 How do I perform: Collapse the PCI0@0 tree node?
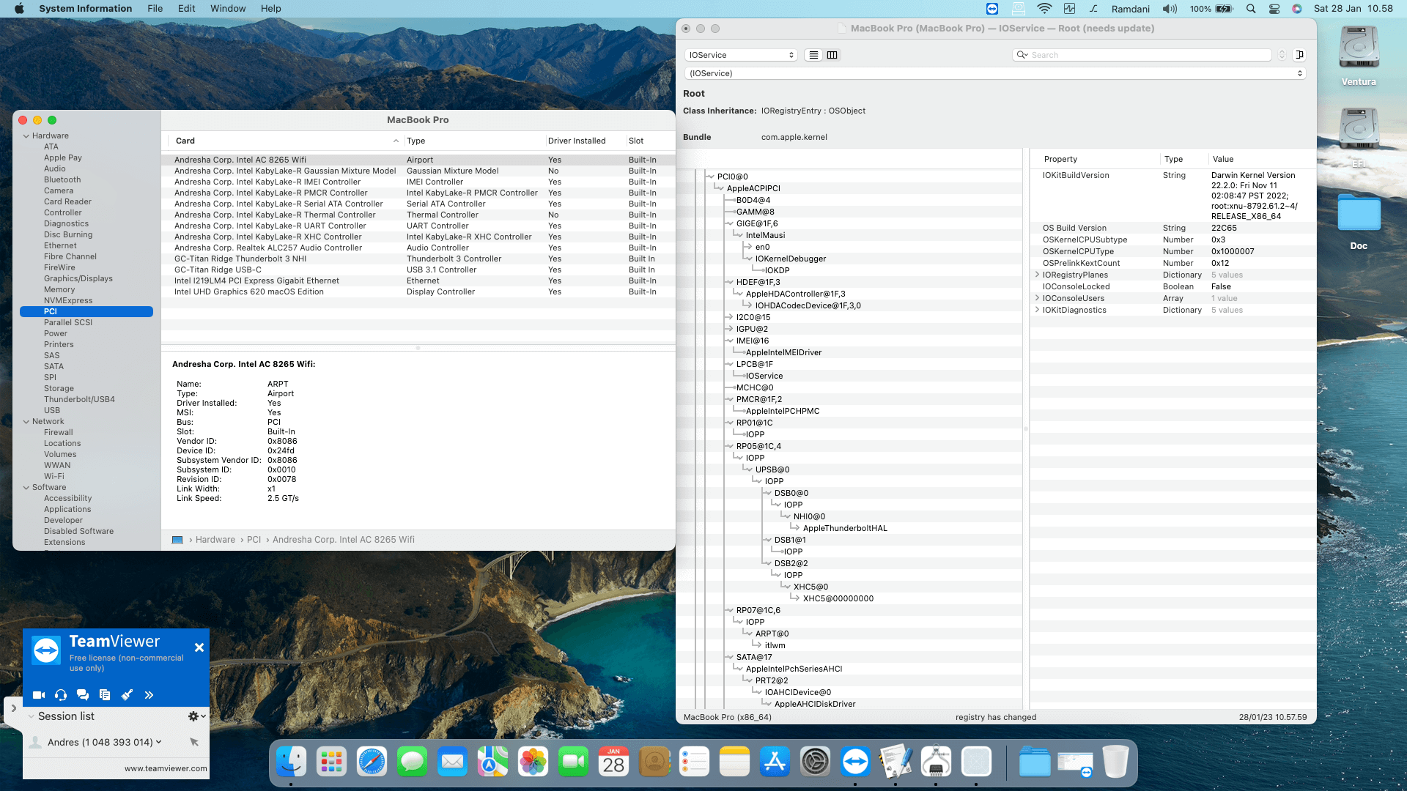pos(710,177)
